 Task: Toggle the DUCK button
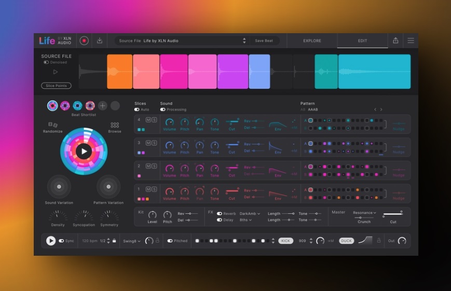pyautogui.click(x=346, y=241)
